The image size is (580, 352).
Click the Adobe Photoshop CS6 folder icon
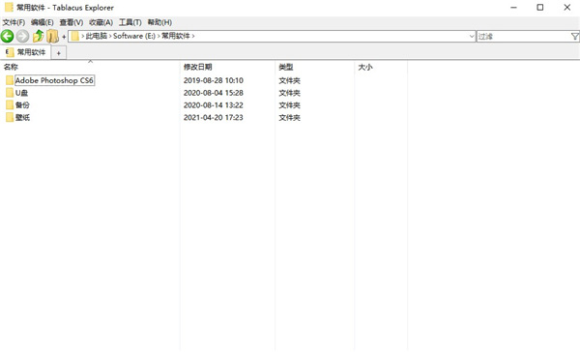pyautogui.click(x=10, y=80)
